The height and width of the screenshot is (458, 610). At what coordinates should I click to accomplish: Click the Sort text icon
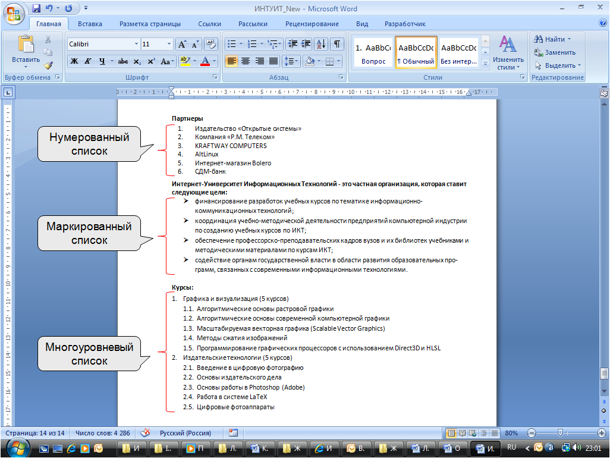(321, 44)
